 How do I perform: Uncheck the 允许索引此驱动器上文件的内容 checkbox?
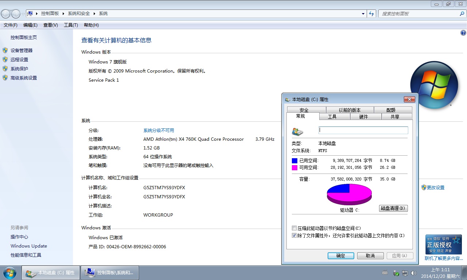coord(294,236)
